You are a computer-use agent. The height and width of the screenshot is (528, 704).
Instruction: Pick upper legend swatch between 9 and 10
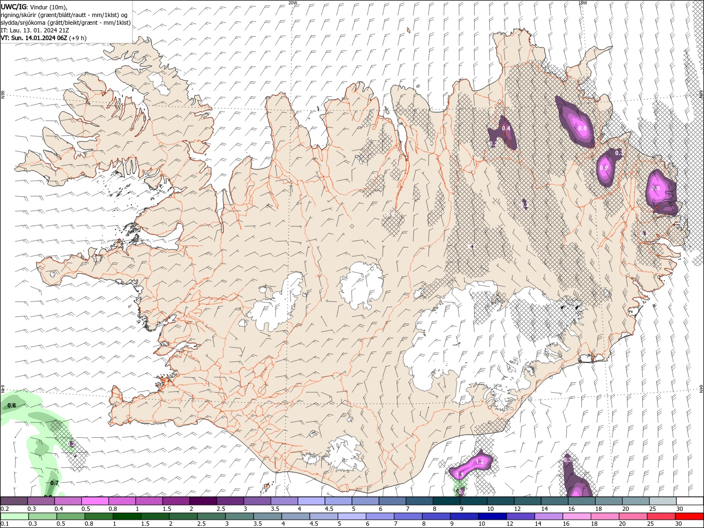[473, 501]
